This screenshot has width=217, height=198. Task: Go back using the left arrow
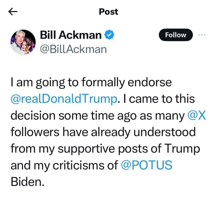click(13, 11)
